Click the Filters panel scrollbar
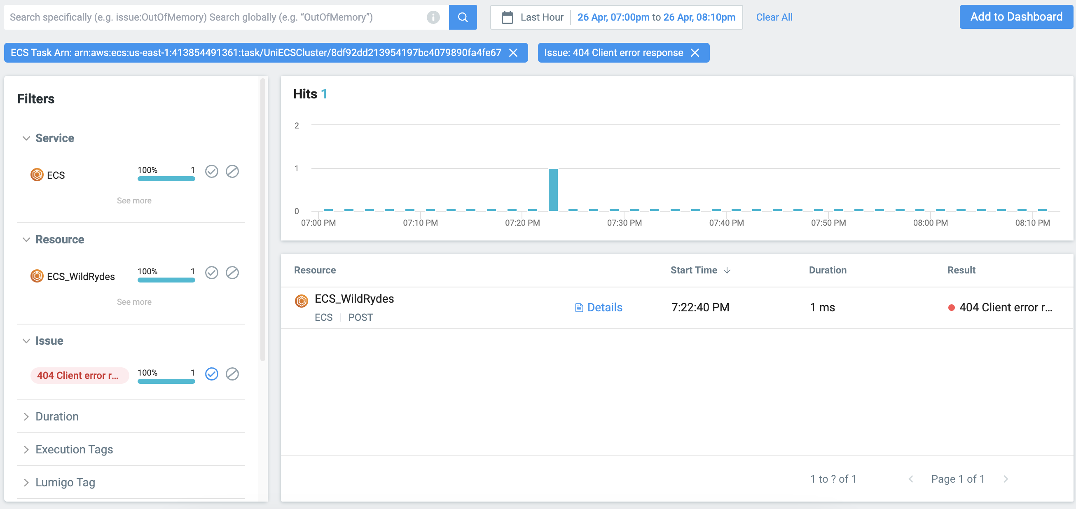 262,219
